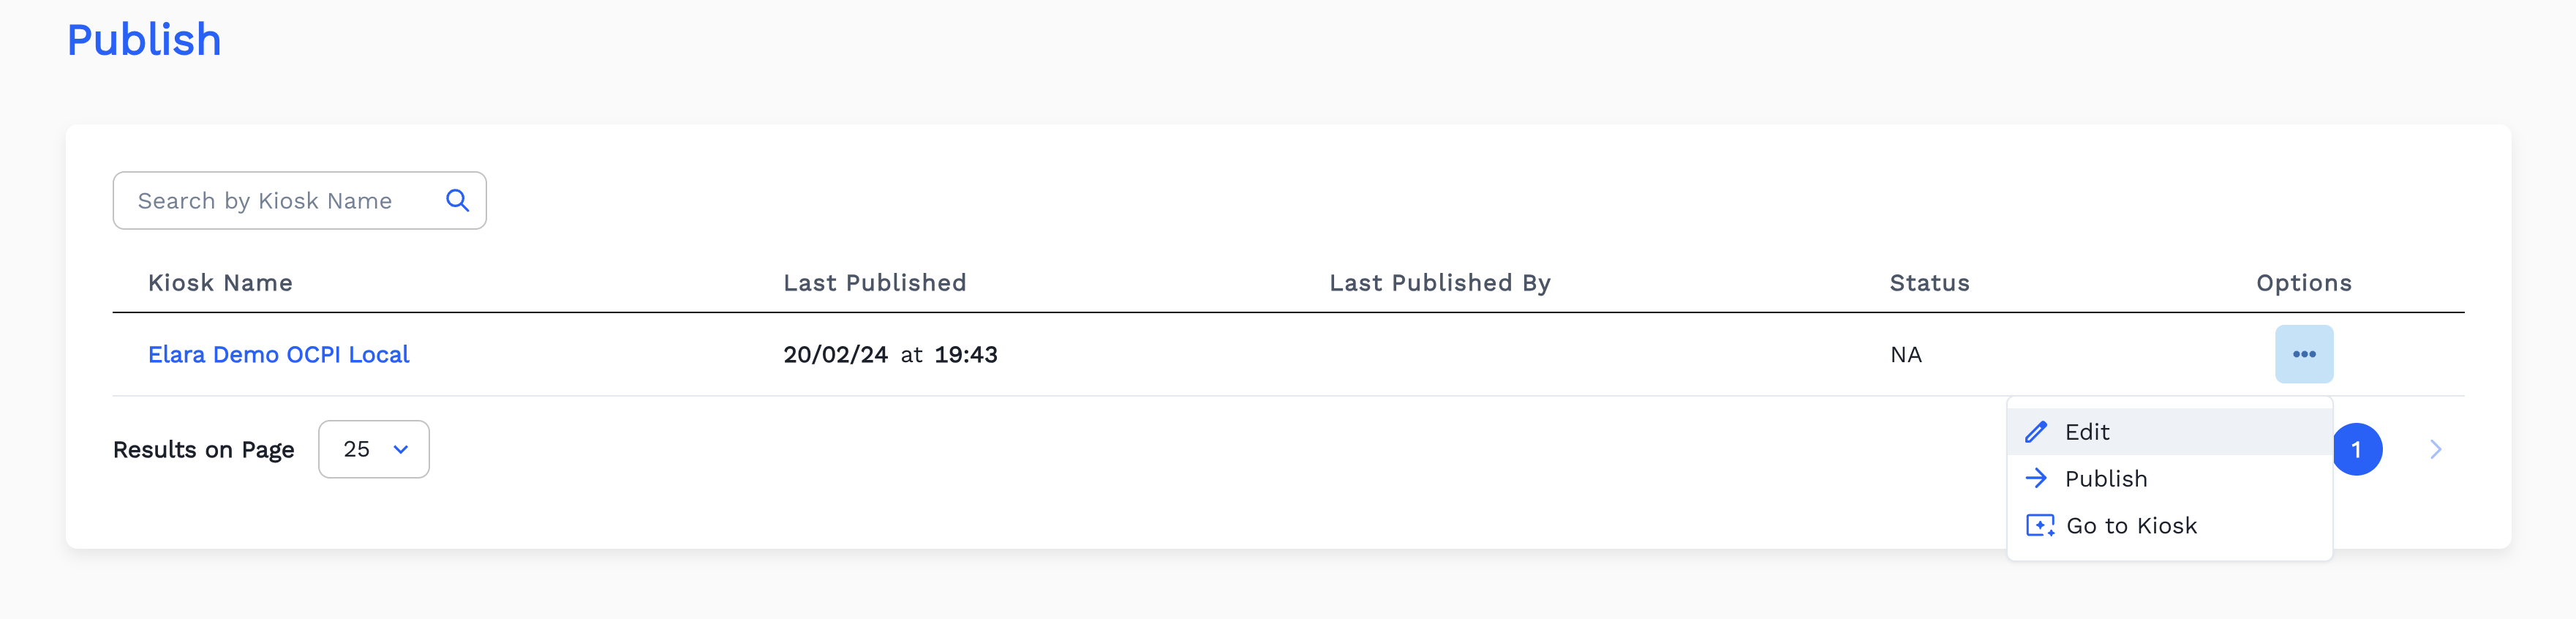Screen dimensions: 2576x619
Task: Open the Elara Demo OCPI Local link
Action: [x=278, y=355]
